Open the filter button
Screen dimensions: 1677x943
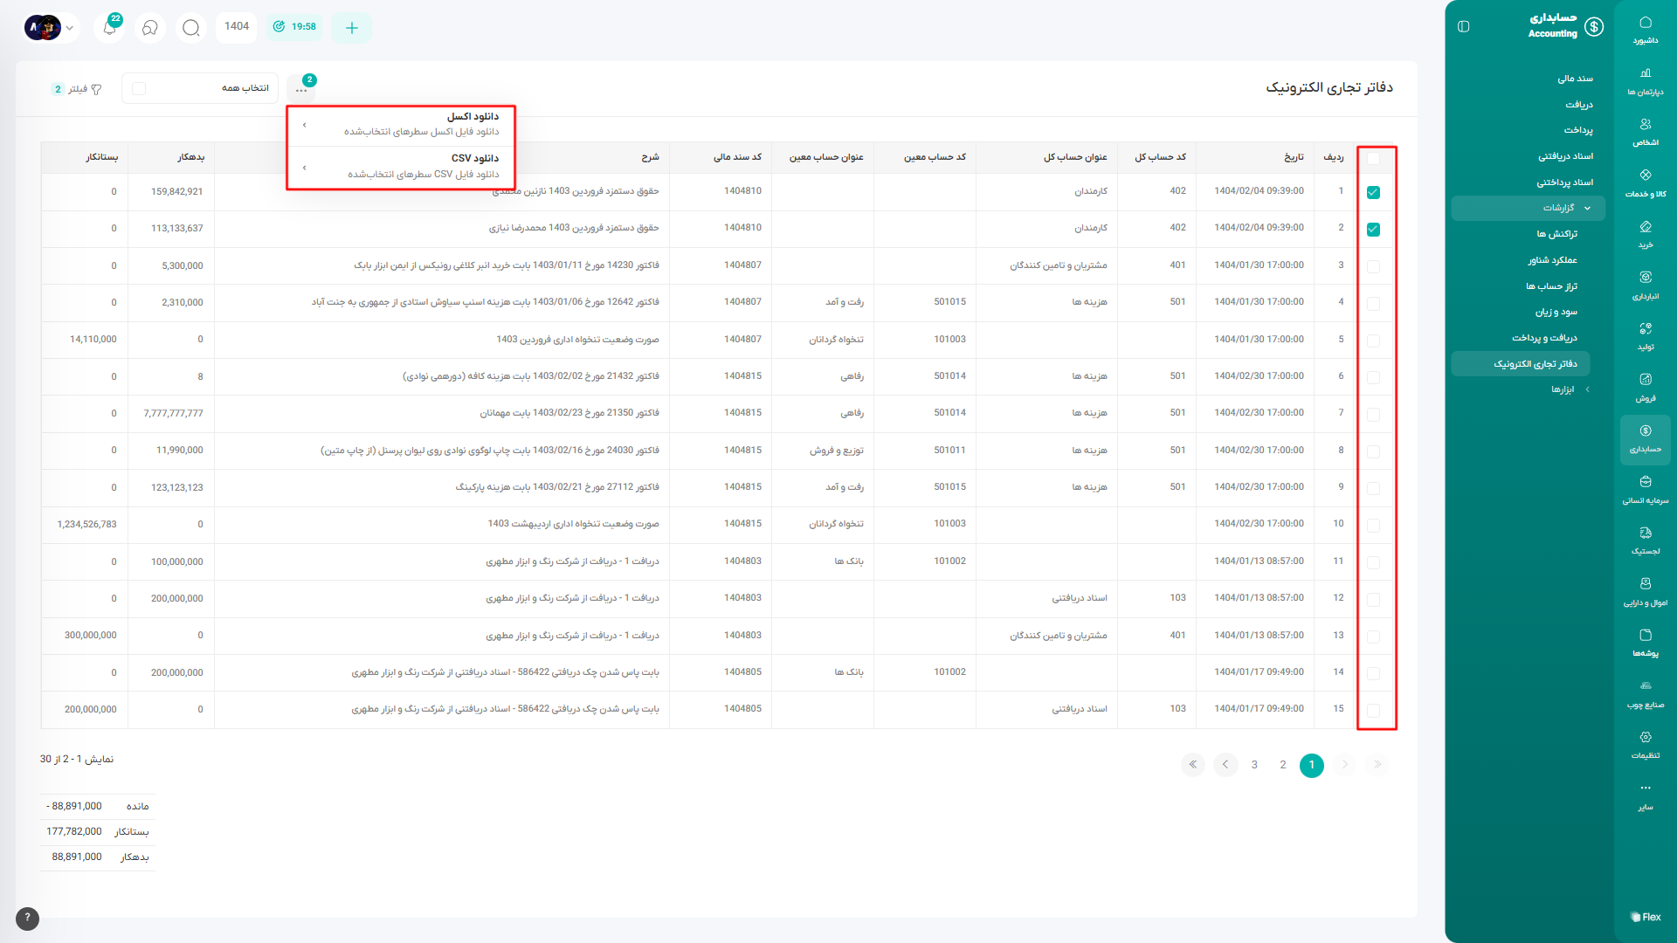pos(77,89)
